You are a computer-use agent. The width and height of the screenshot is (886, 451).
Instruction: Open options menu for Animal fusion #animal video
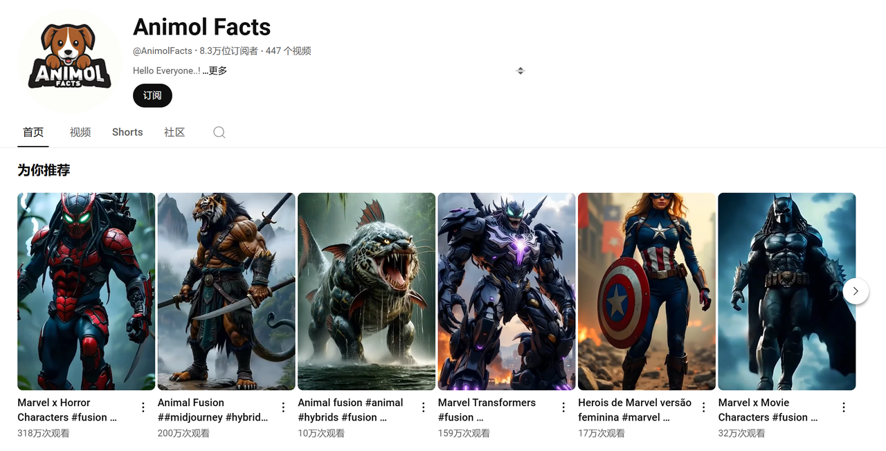424,407
